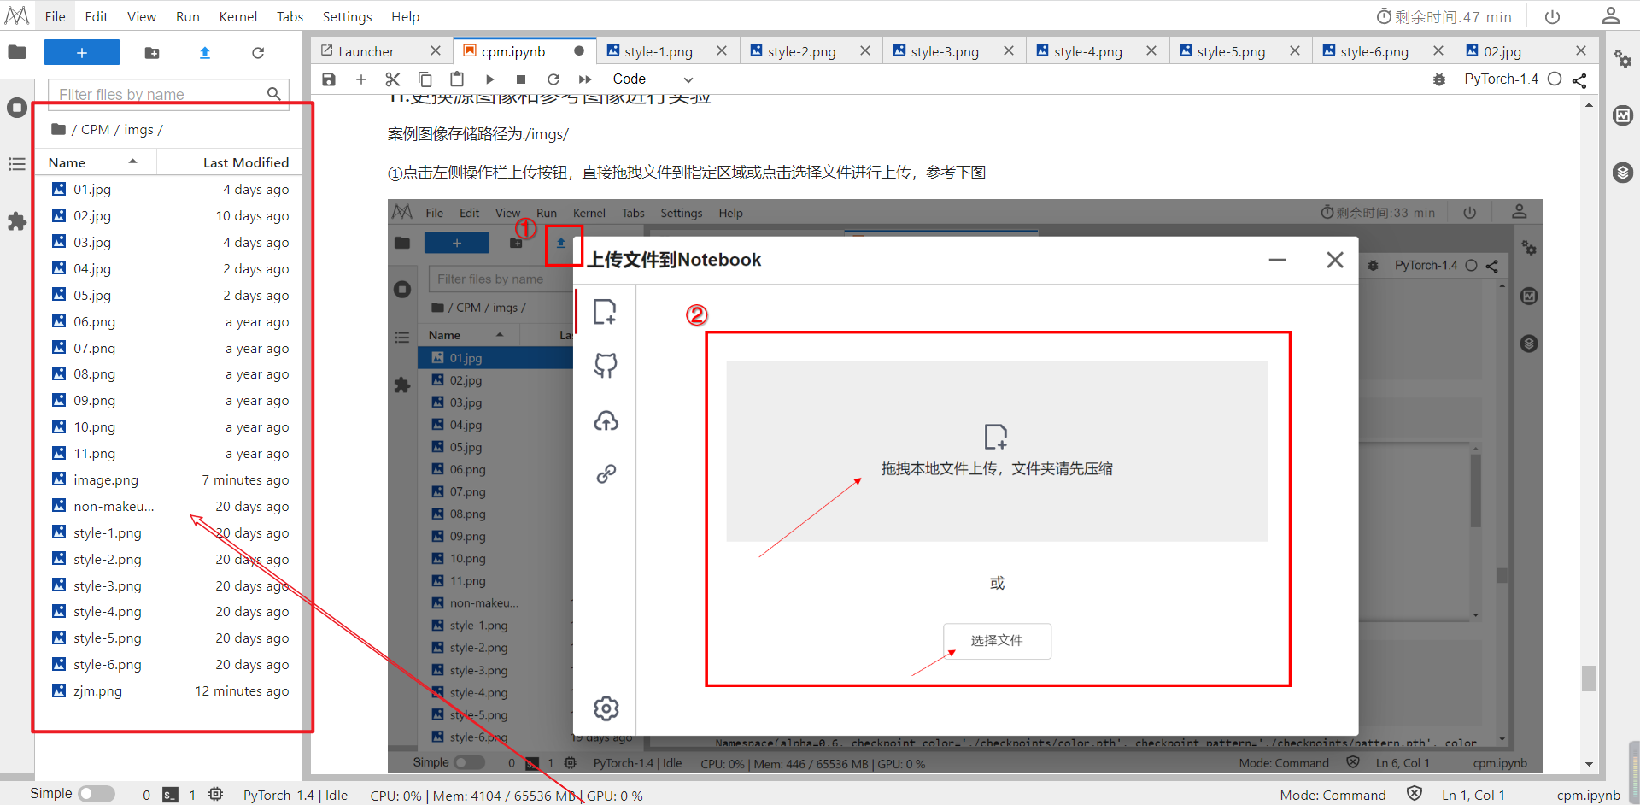
Task: Open the property inspector gears icon
Action: (1623, 59)
